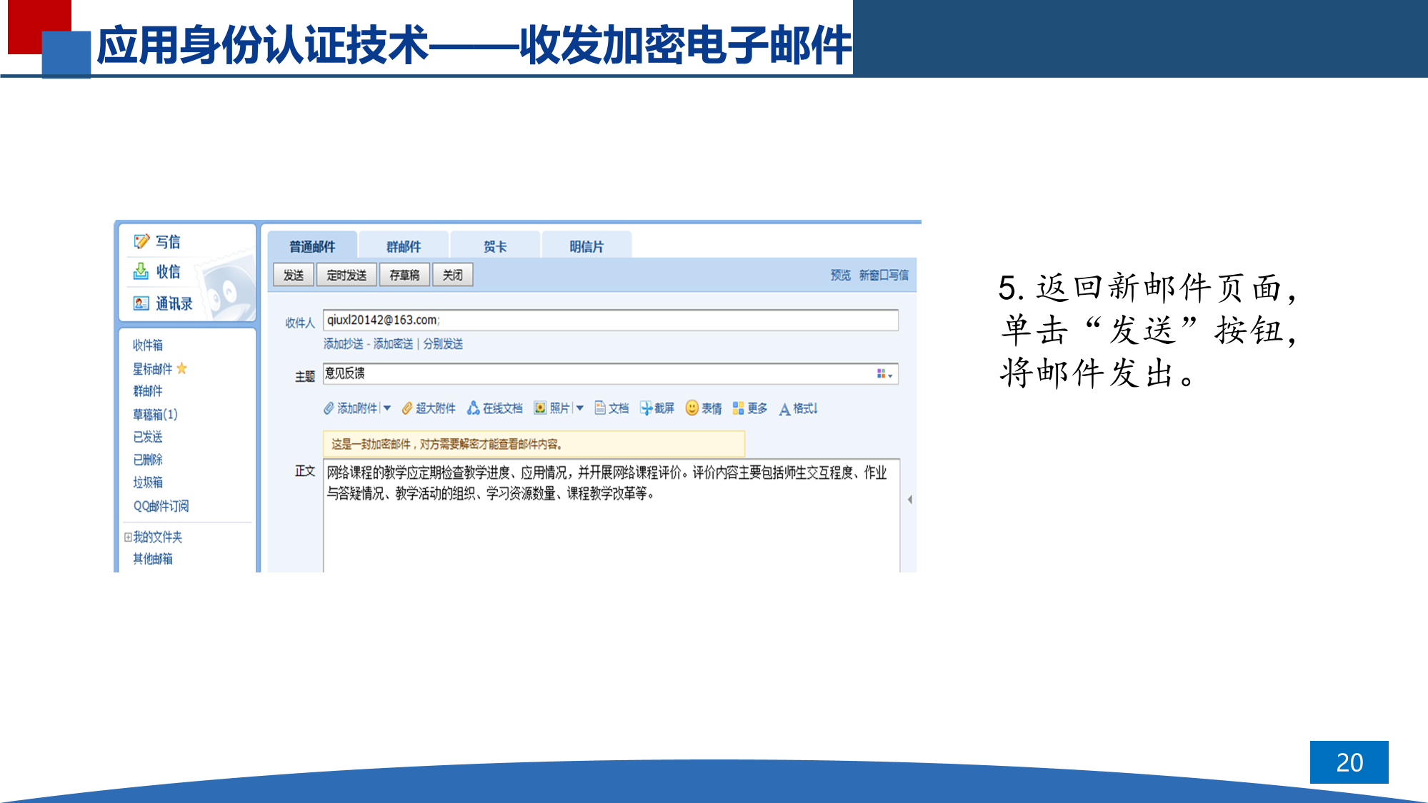Click the 发送 send button
The width and height of the screenshot is (1428, 803).
pyautogui.click(x=294, y=275)
